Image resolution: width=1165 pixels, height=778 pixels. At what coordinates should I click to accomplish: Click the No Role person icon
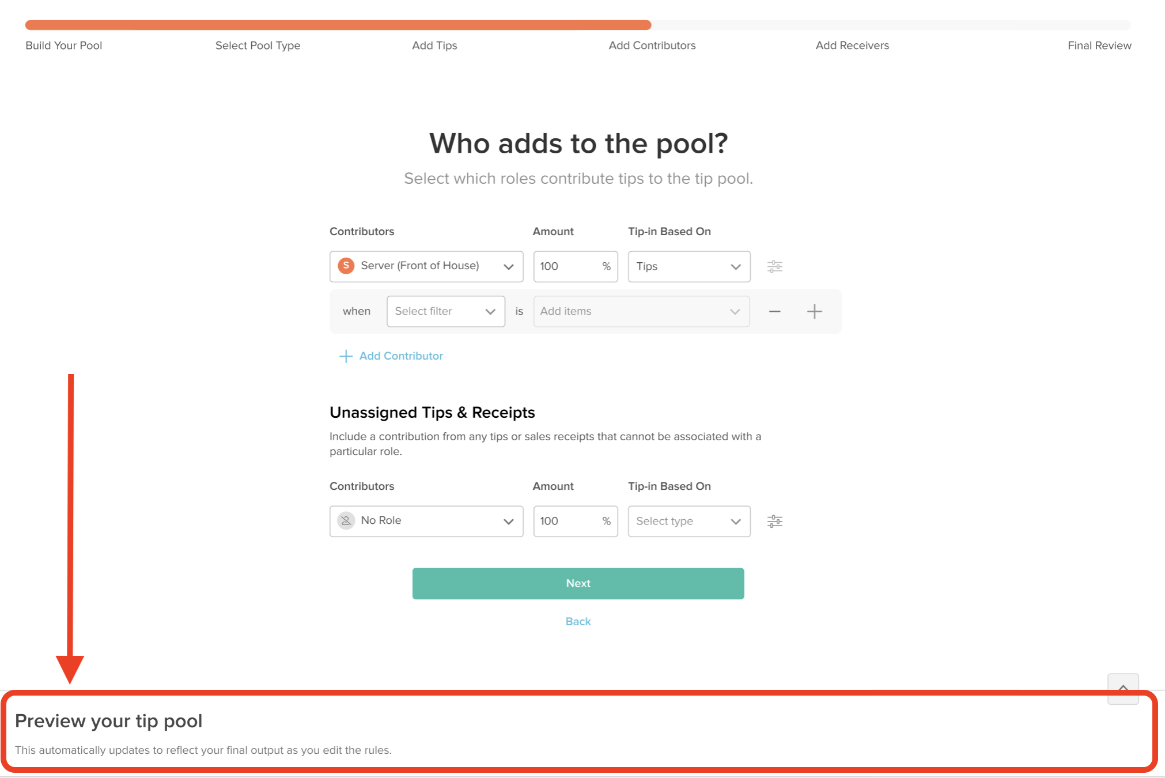(346, 520)
